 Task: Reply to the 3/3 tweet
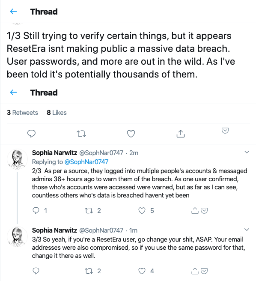(x=36, y=271)
